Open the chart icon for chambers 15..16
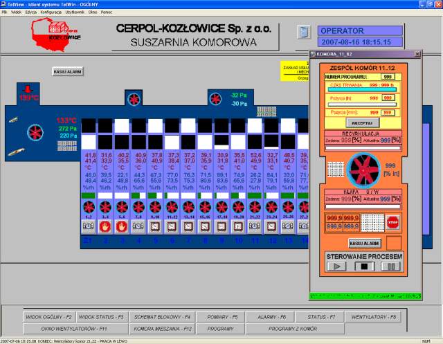Screen dimensions: 443x344 click(x=205, y=226)
